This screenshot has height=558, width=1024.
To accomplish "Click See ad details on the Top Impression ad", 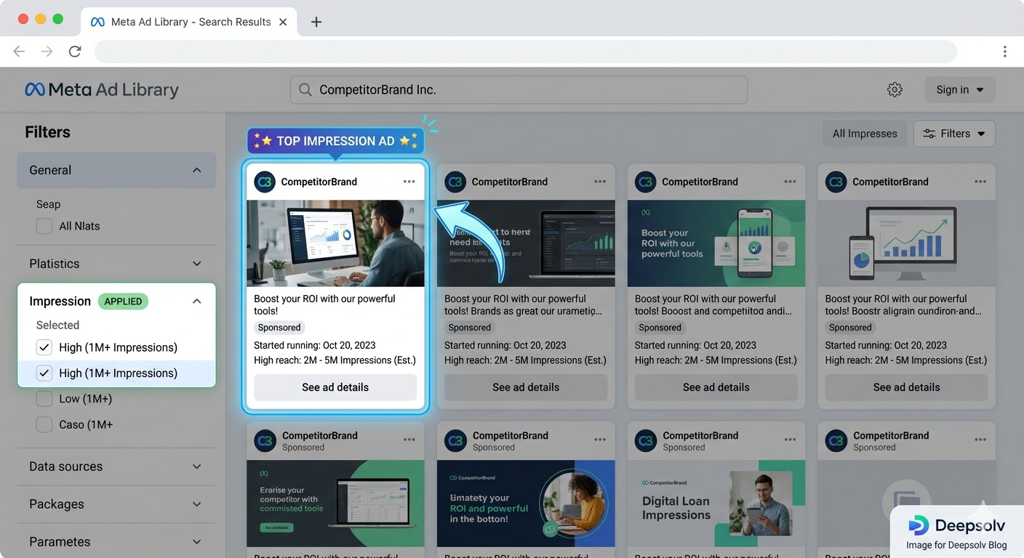I will (x=335, y=387).
